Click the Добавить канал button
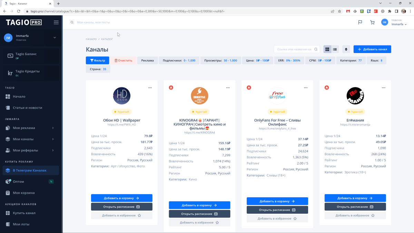This screenshot has height=233, width=414. click(x=372, y=49)
